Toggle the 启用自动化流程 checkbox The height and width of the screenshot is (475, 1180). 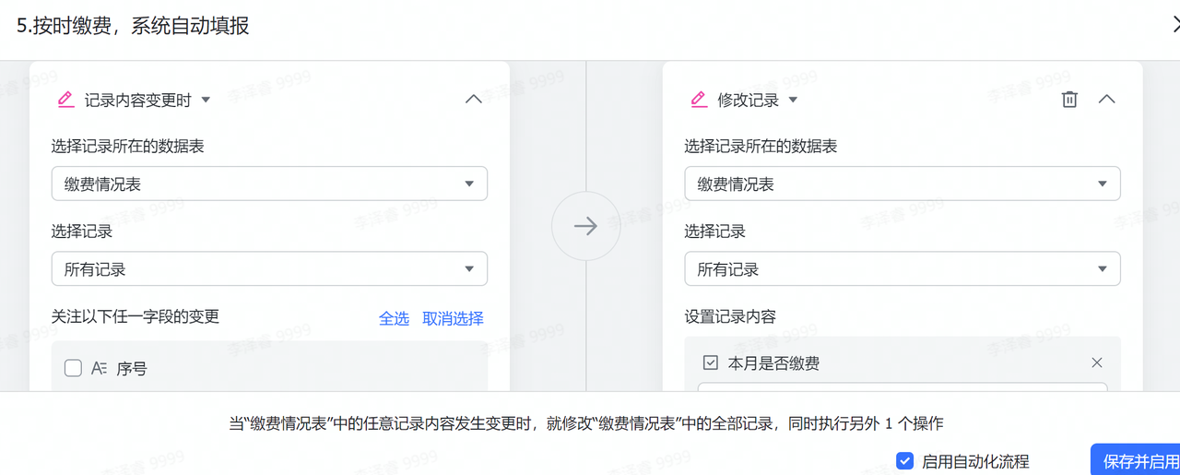click(904, 461)
